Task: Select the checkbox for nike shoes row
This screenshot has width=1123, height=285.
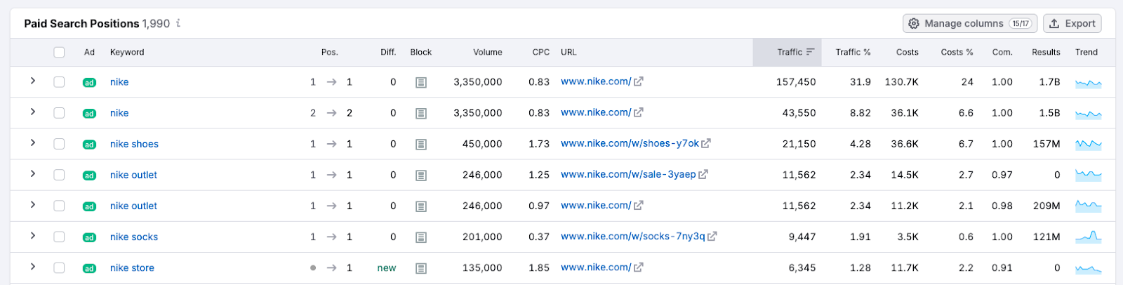Action: pos(59,144)
